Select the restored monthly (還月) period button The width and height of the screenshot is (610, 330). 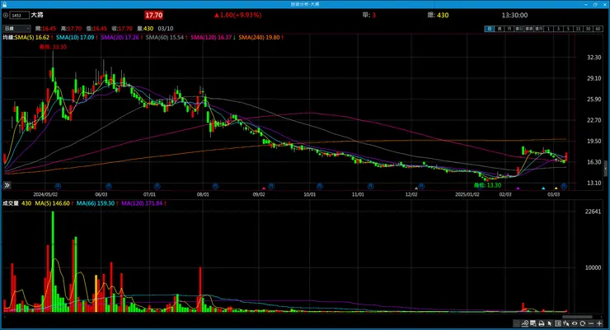[x=538, y=29]
